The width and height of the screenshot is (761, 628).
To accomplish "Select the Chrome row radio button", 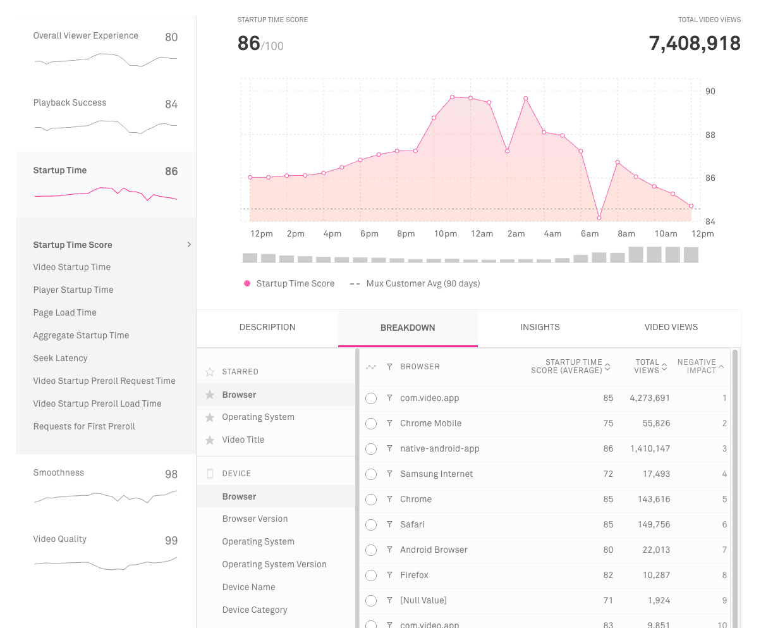I will click(371, 500).
